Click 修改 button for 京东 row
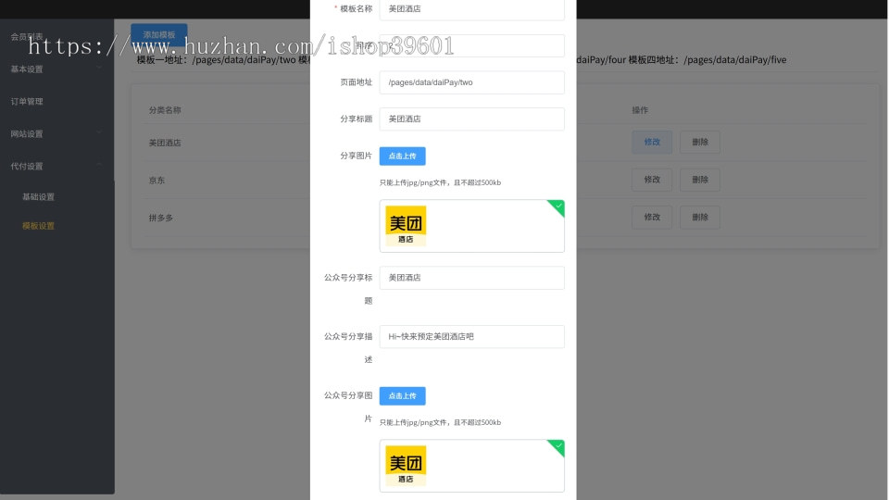Image resolution: width=889 pixels, height=500 pixels. 652,179
